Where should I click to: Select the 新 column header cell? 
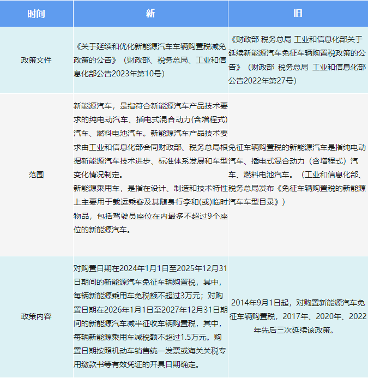pos(150,14)
